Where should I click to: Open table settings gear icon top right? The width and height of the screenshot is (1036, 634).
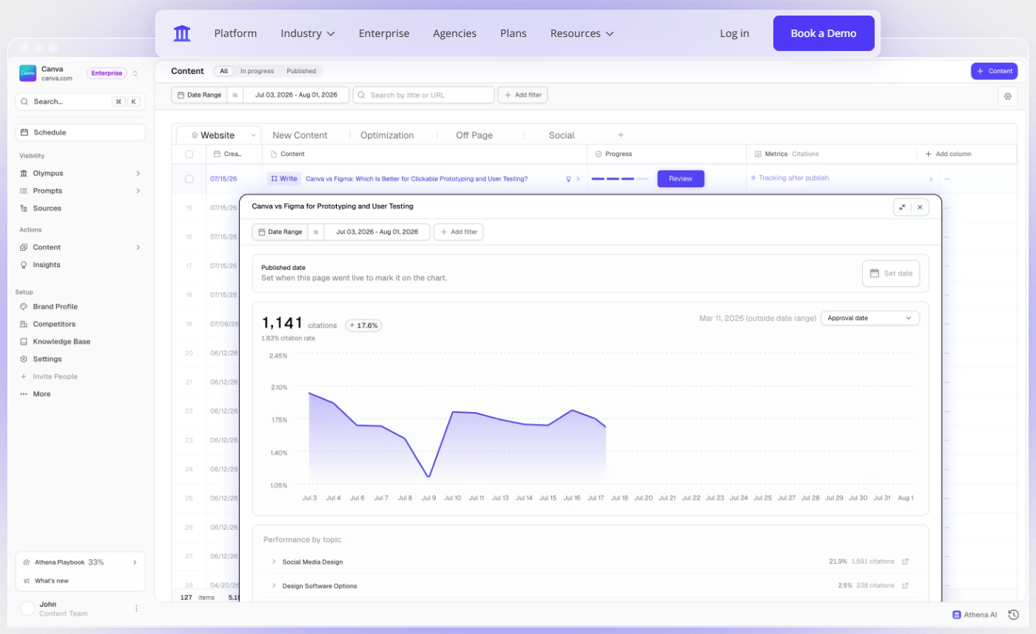(x=1007, y=95)
